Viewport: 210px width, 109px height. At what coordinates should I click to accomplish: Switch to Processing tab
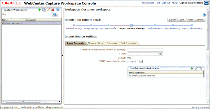pyautogui.click(x=112, y=43)
